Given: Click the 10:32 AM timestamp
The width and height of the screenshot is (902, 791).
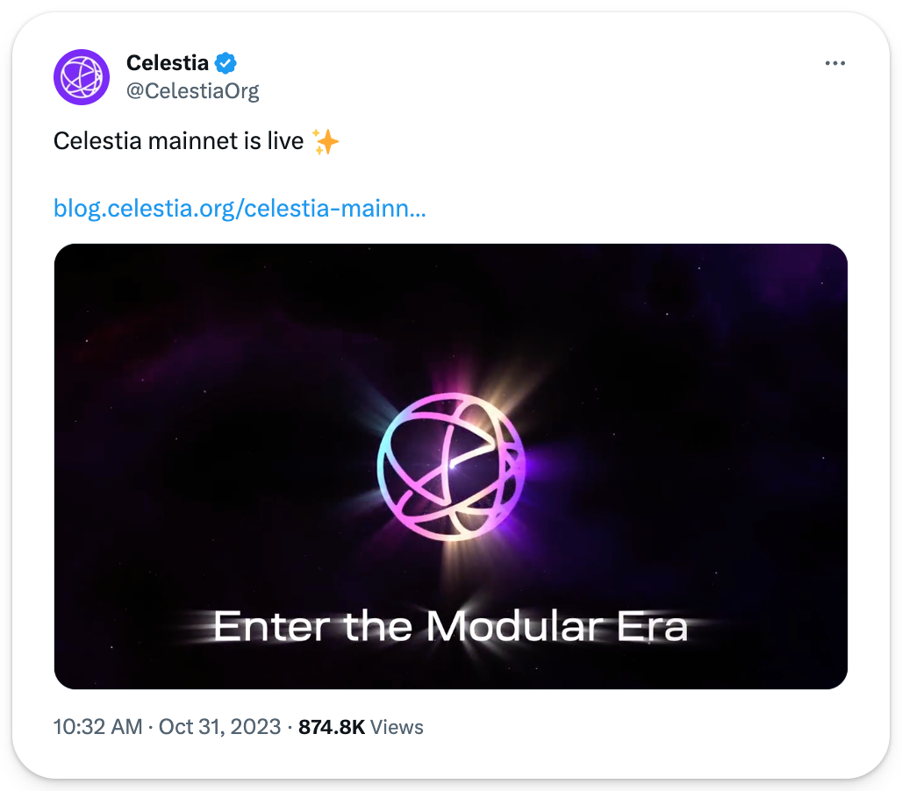Looking at the screenshot, I should click(97, 727).
